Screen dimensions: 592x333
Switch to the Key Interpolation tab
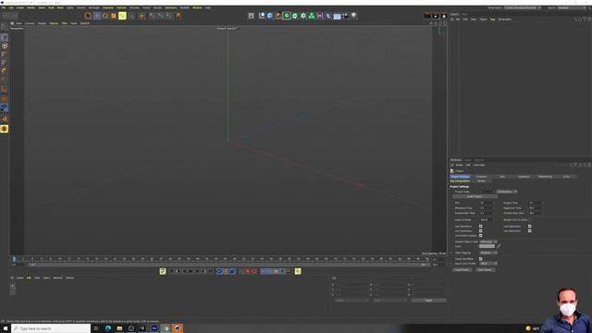pyautogui.click(x=460, y=181)
